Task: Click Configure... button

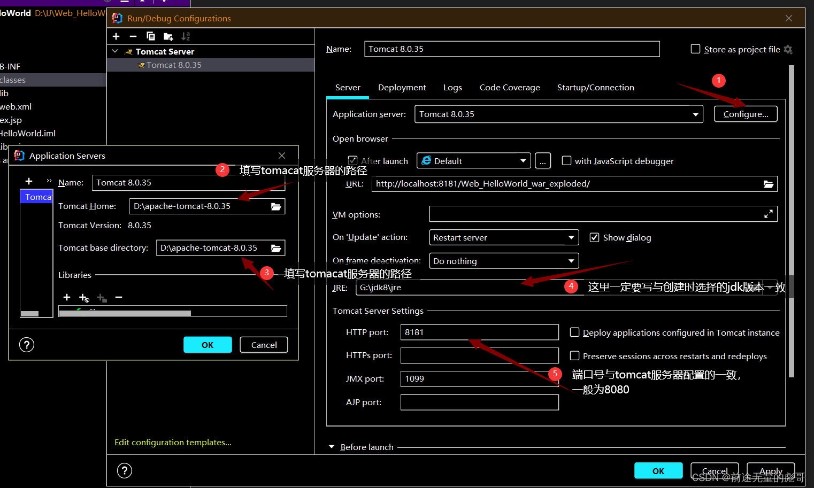Action: [746, 114]
